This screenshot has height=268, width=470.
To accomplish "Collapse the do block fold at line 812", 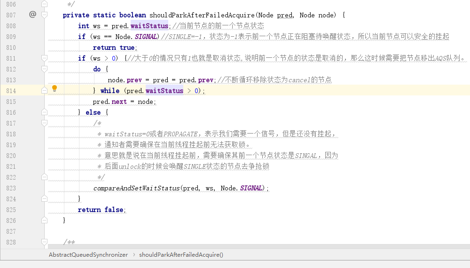I will tap(44, 69).
